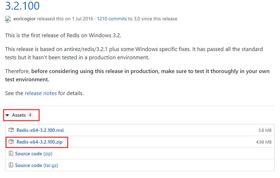Open enricogior's profile username link
The width and height of the screenshot is (280, 178).
(x=25, y=19)
